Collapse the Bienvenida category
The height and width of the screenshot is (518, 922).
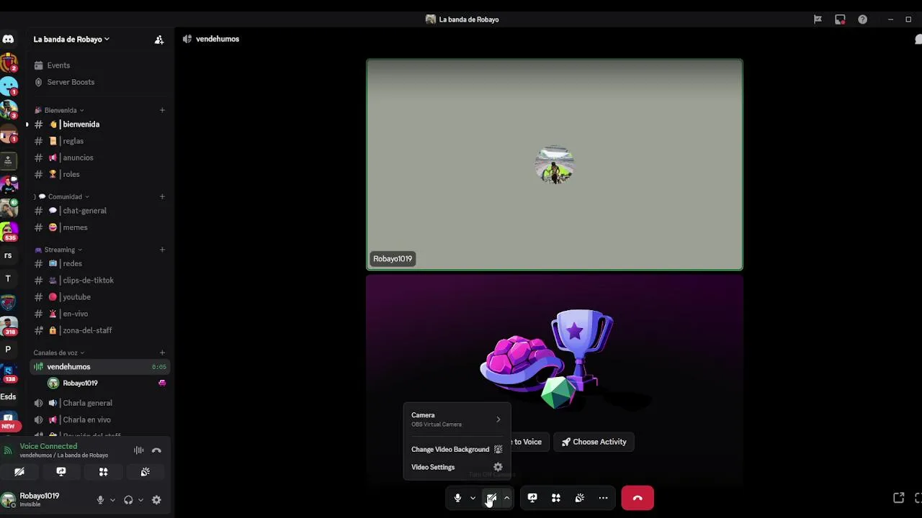[60, 110]
